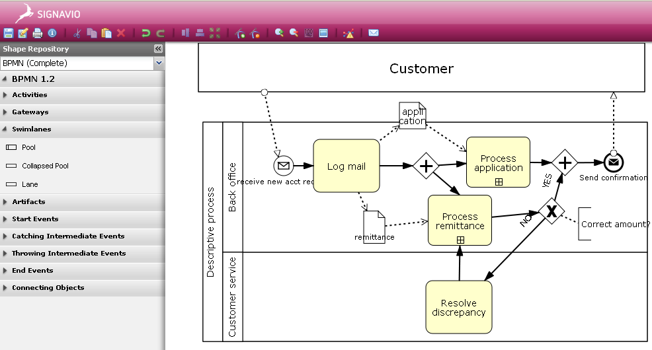The height and width of the screenshot is (350, 652).
Task: Expand the Activities section
Action: pos(29,95)
